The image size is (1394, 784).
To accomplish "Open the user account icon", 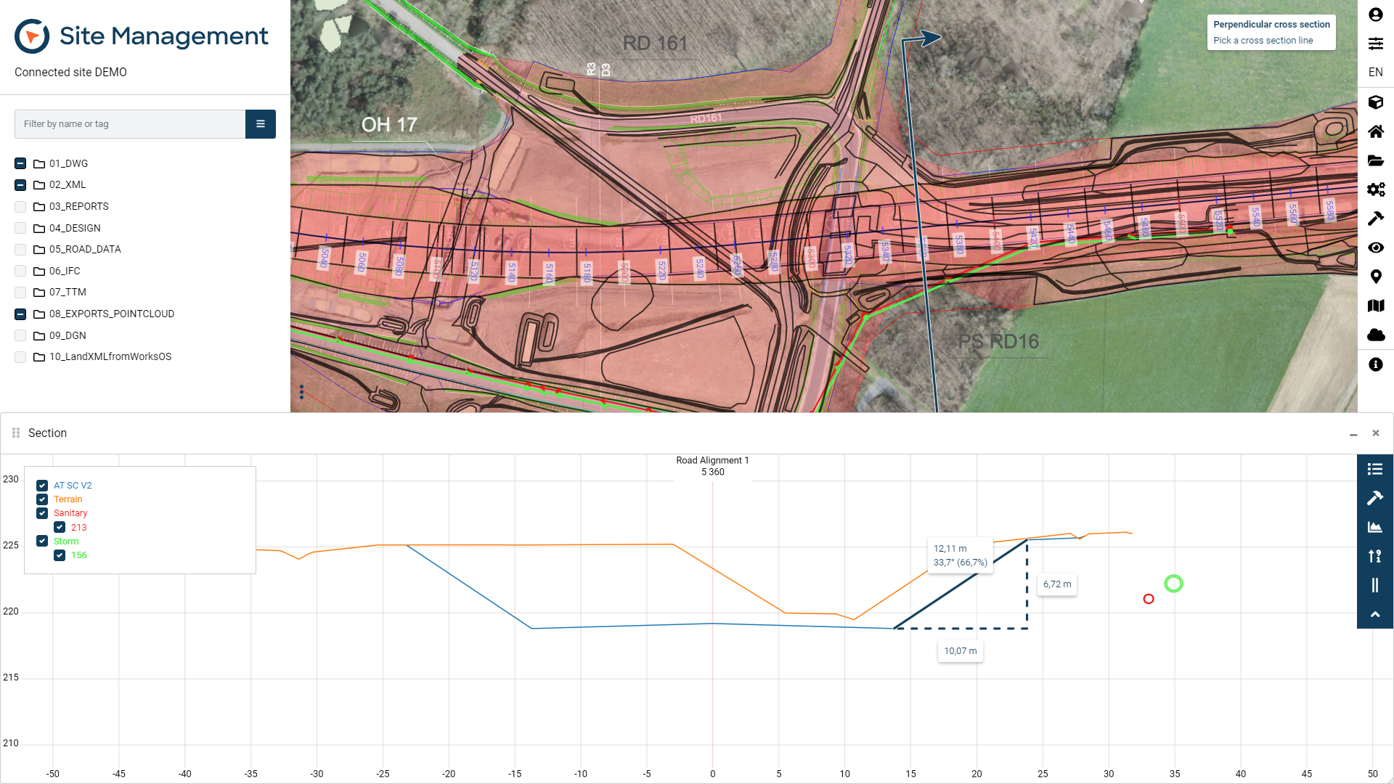I will 1375,15.
